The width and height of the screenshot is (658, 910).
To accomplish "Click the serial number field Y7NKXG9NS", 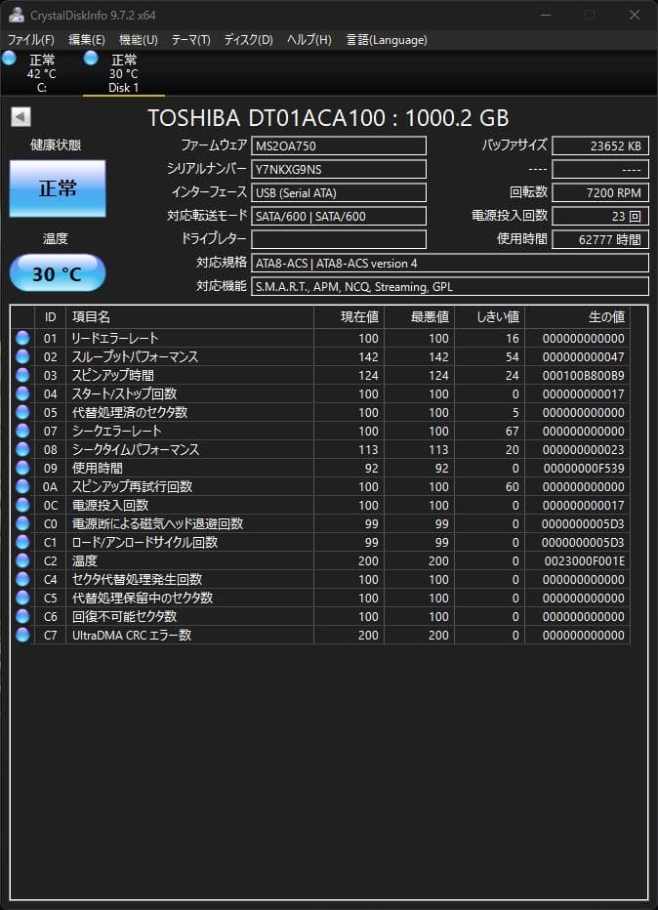I will pos(339,170).
